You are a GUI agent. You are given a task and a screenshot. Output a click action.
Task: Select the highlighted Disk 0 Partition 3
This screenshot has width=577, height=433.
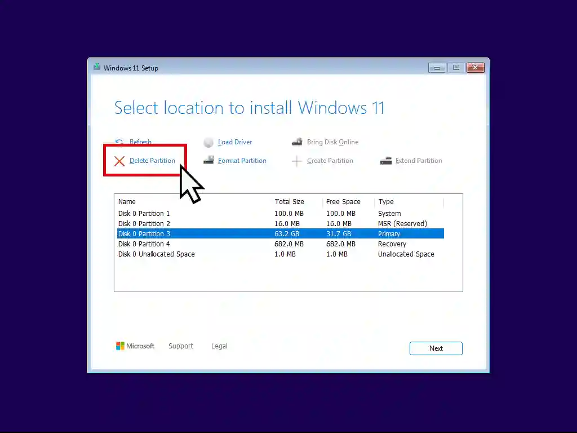pos(144,234)
